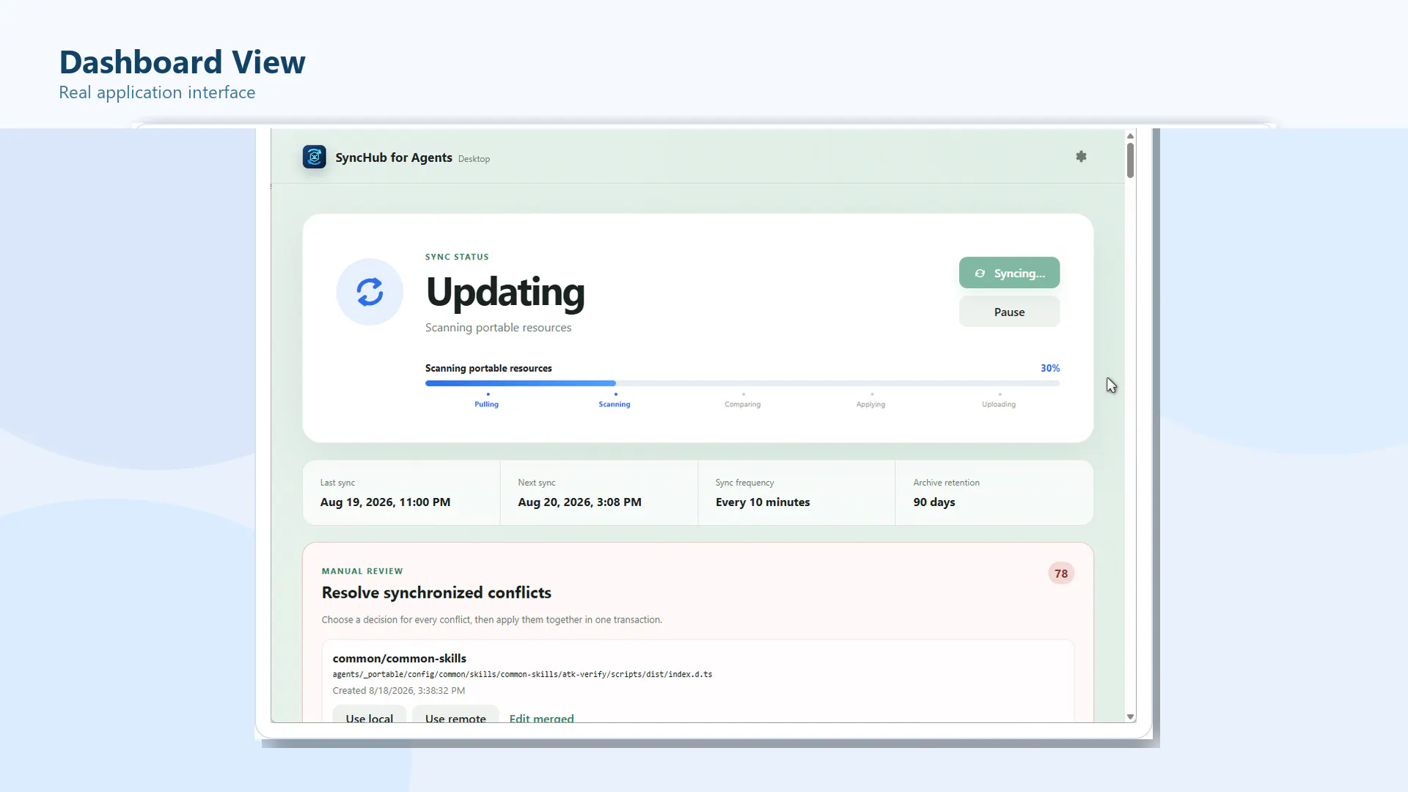This screenshot has width=1408, height=792.
Task: Click the Every 10 minutes sync frequency
Action: (x=763, y=502)
